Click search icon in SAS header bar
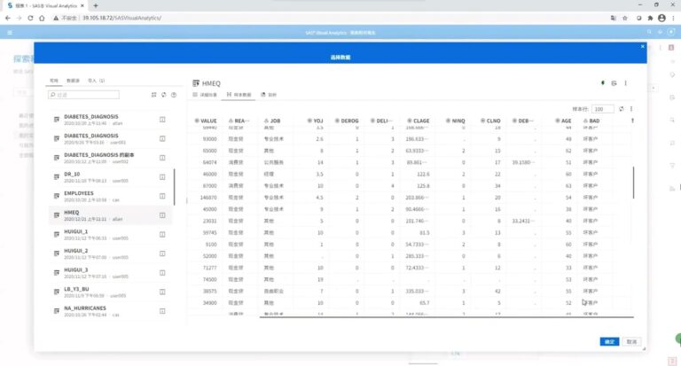The width and height of the screenshot is (681, 366). point(649,32)
